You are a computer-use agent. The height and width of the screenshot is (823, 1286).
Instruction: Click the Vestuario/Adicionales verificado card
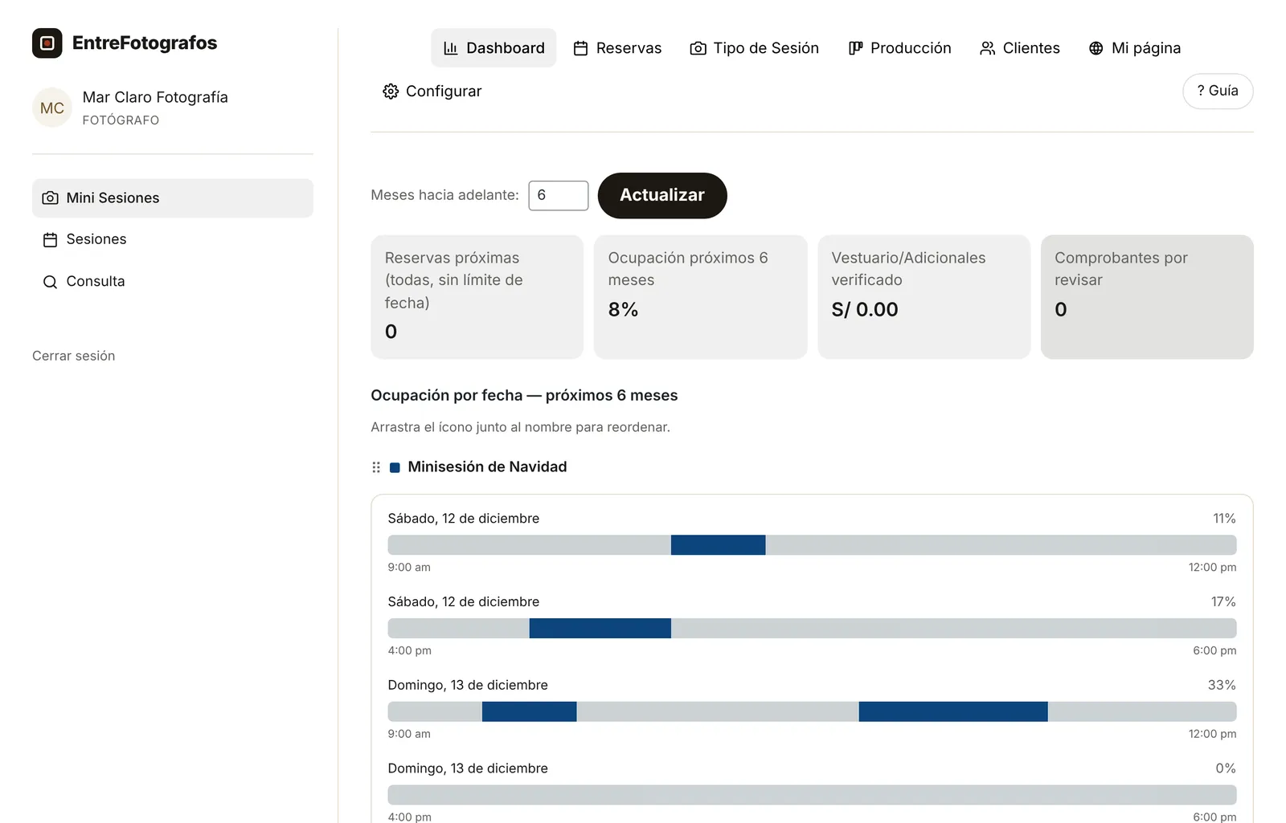(924, 297)
